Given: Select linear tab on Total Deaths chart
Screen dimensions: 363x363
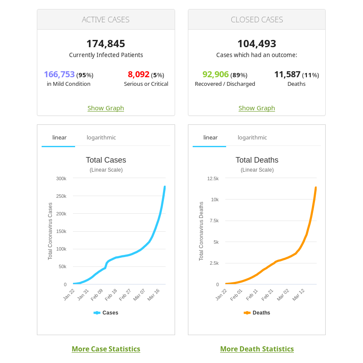Looking at the screenshot, I should (210, 138).
